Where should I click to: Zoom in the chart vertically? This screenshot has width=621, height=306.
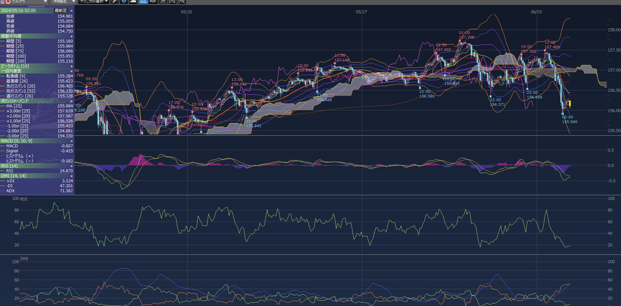pyautogui.click(x=182, y=1)
